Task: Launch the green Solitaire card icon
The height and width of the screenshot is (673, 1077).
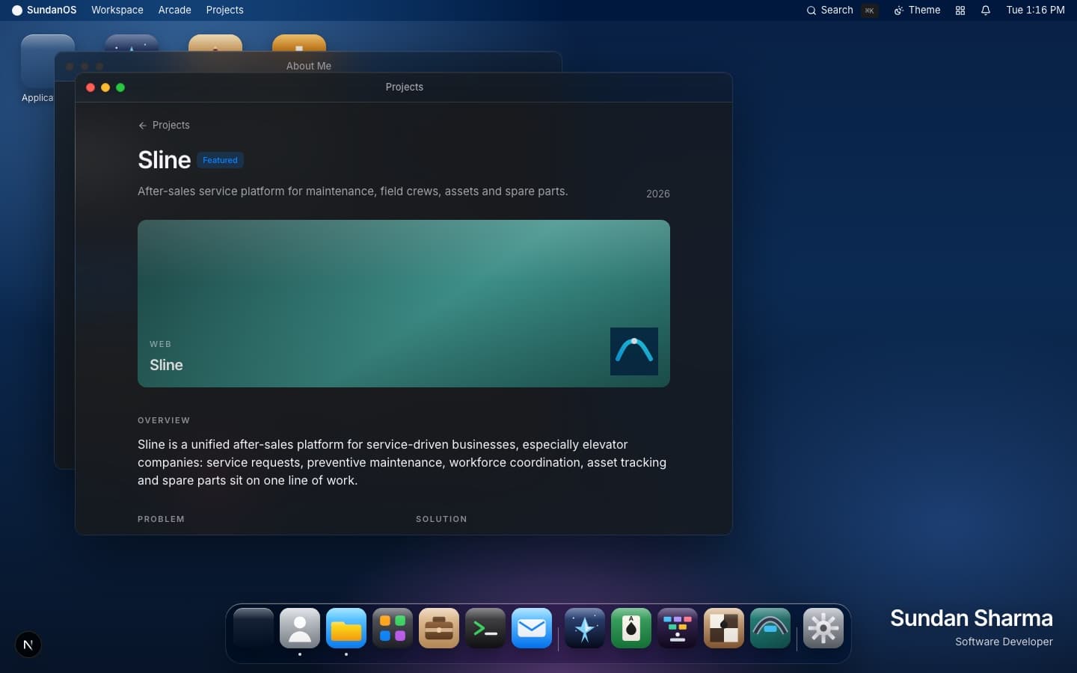Action: (x=631, y=628)
